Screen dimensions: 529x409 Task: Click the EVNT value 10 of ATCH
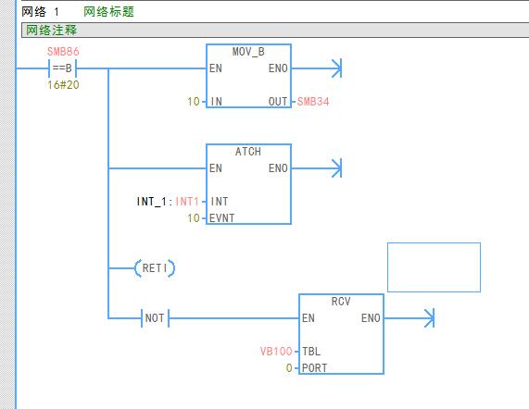tap(194, 218)
